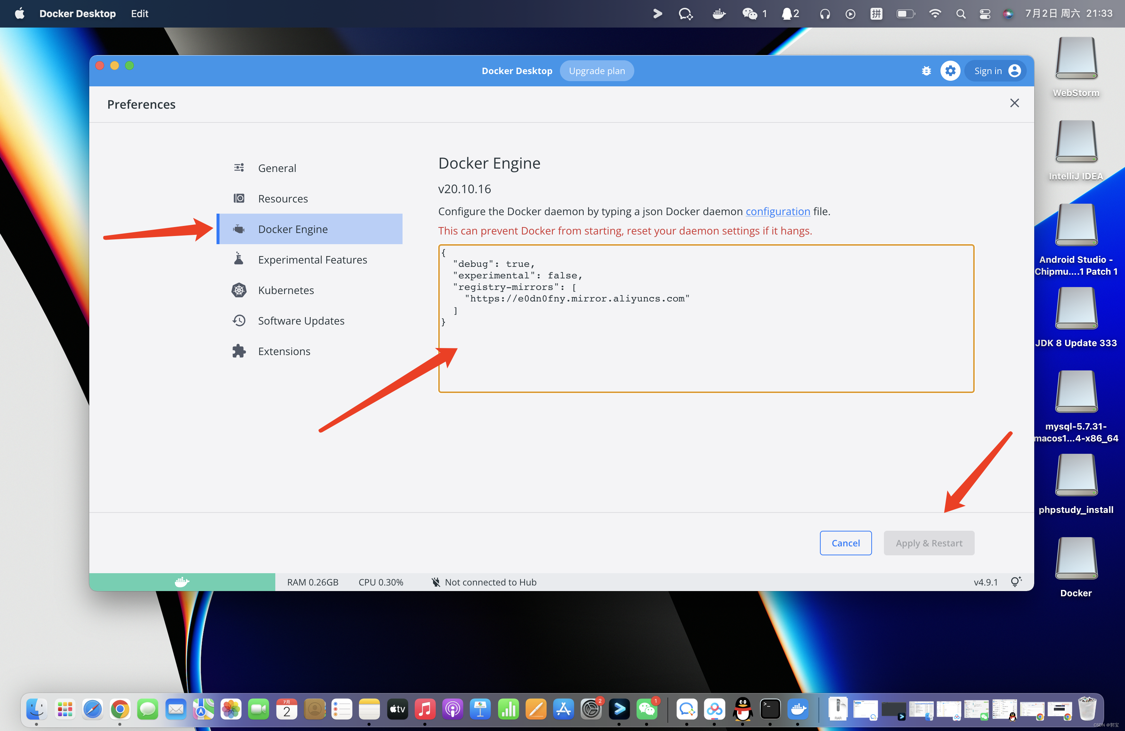The height and width of the screenshot is (731, 1125).
Task: Open the Apple menu
Action: pyautogui.click(x=19, y=14)
